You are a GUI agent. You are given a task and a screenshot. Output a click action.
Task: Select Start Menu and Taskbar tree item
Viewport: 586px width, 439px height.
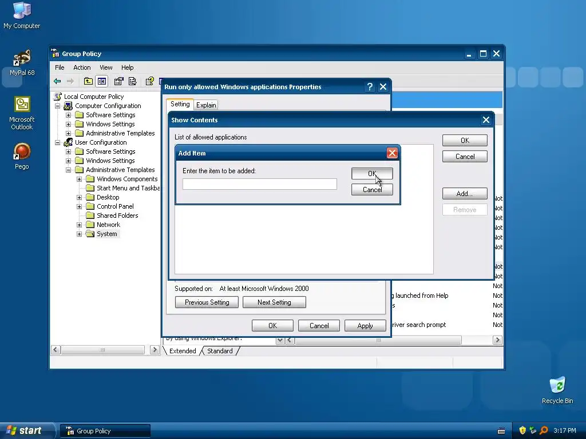pos(128,188)
